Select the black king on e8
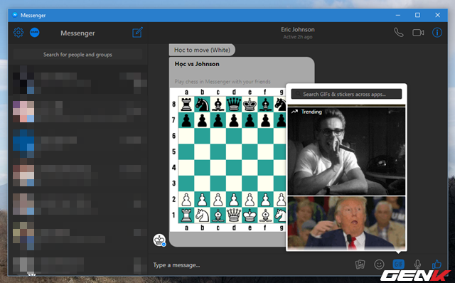 250,105
